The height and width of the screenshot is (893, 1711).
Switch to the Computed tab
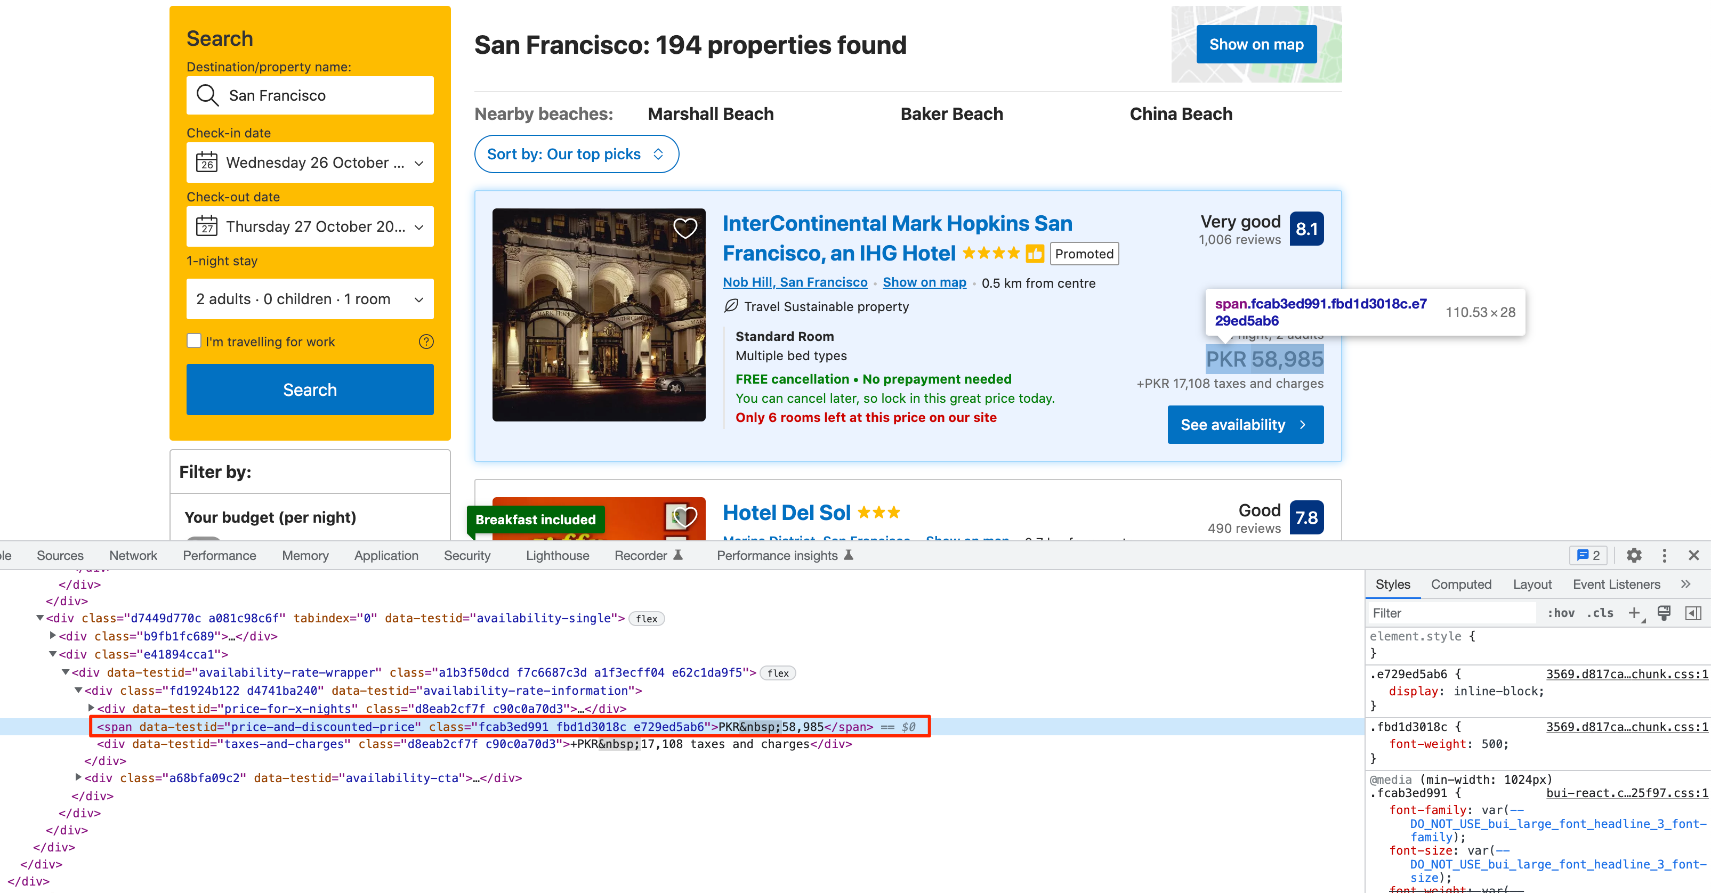coord(1461,584)
